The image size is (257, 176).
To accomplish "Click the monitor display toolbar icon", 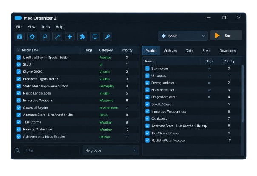I will (95, 37).
